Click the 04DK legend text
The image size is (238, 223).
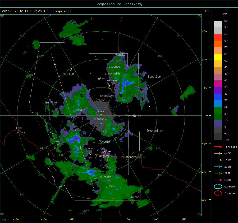[x=227, y=154]
